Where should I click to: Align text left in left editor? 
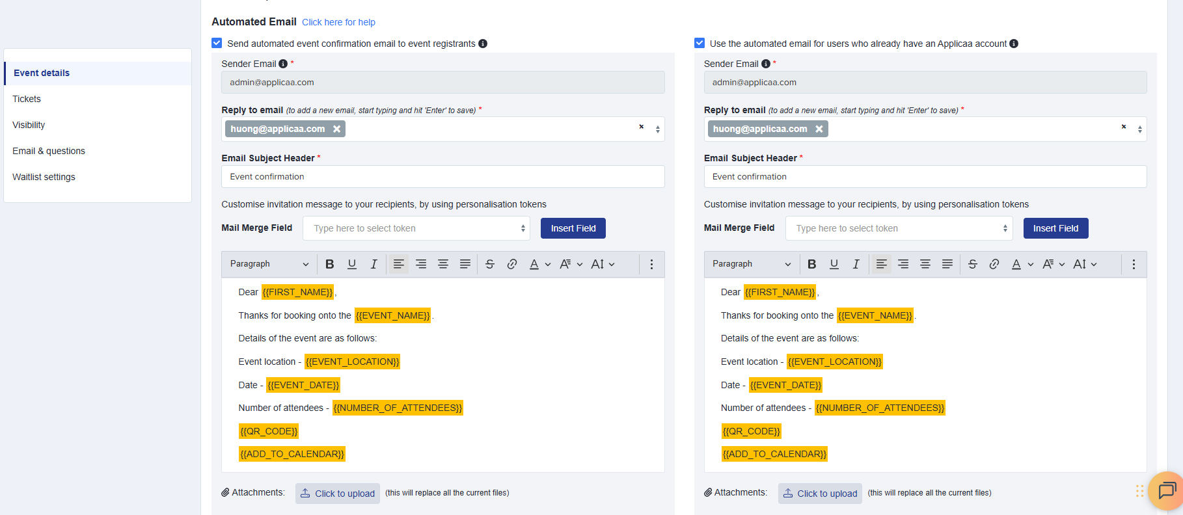399,264
